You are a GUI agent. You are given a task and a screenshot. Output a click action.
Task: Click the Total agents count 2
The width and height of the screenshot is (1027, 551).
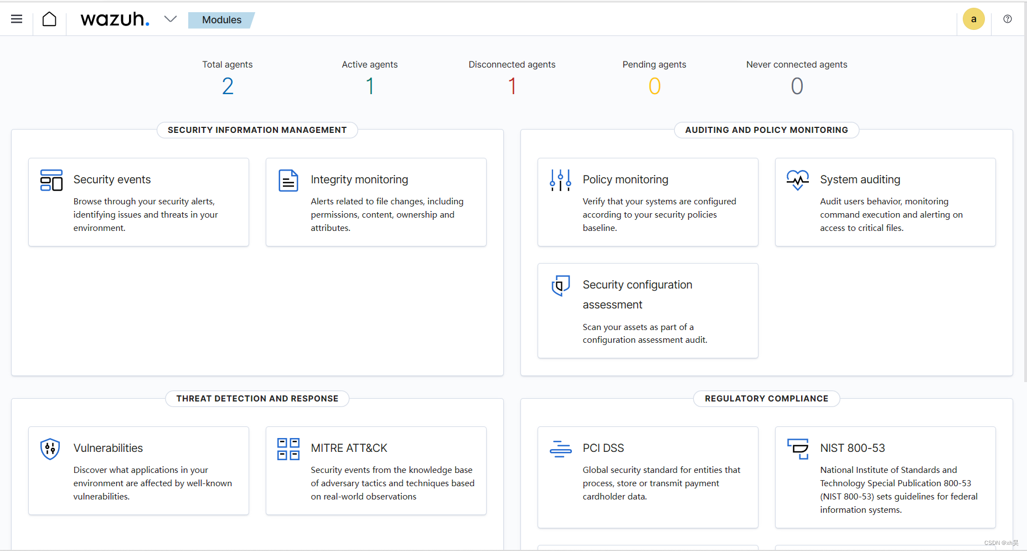pos(228,86)
